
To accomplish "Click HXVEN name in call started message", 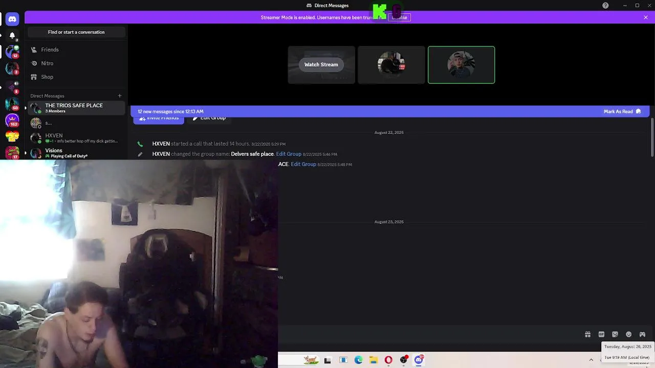I will (x=161, y=144).
